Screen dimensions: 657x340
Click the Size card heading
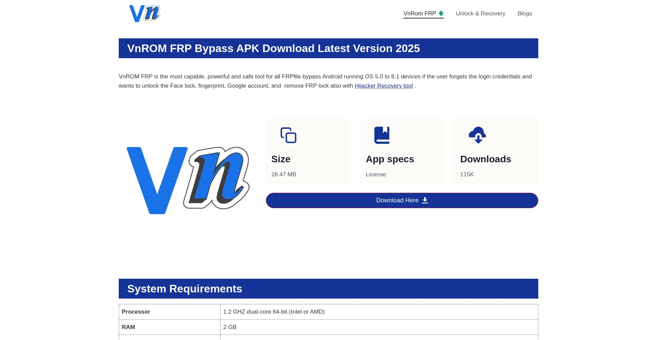(x=281, y=159)
